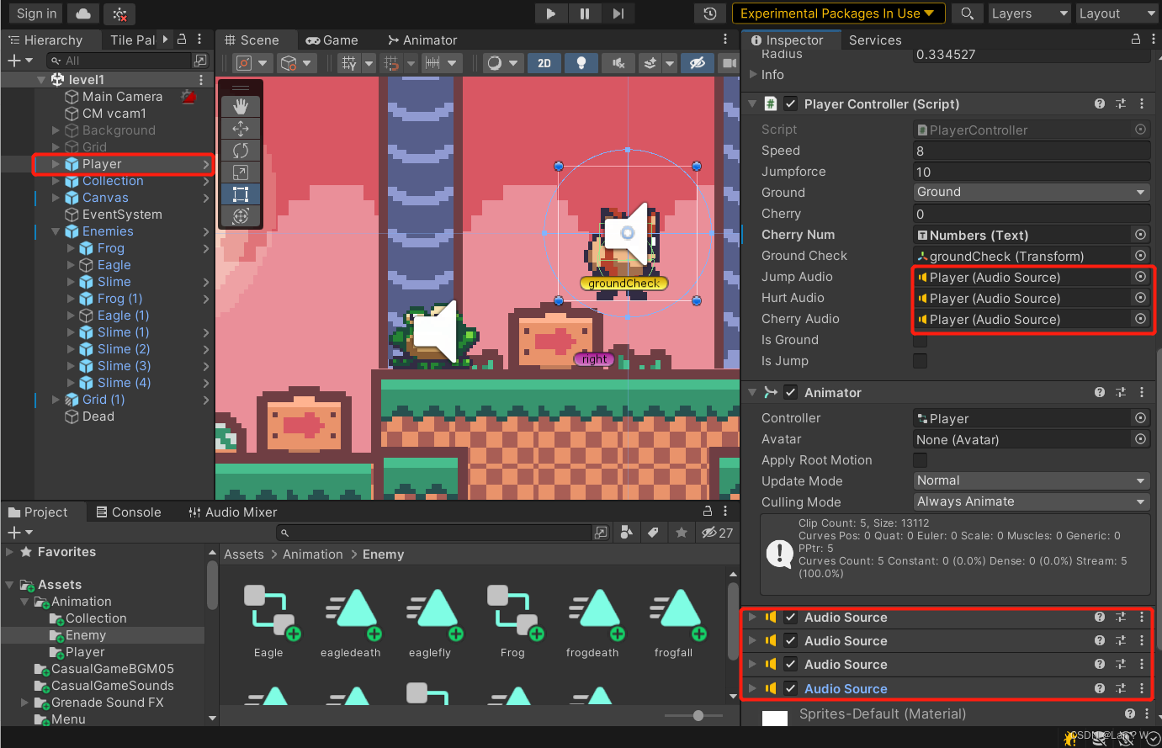Expand the Info foldout in Inspector
The height and width of the screenshot is (748, 1162).
click(x=752, y=74)
